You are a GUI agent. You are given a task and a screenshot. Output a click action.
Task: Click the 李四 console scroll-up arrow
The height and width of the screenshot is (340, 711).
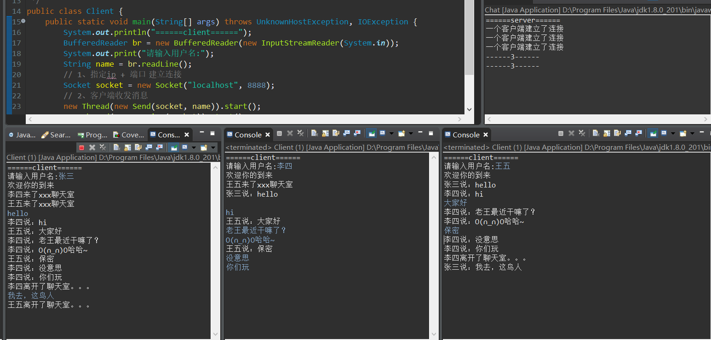(433, 157)
